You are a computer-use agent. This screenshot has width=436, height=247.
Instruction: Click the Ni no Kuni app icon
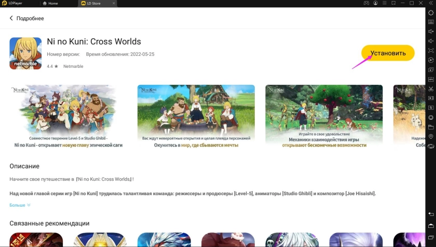click(25, 53)
